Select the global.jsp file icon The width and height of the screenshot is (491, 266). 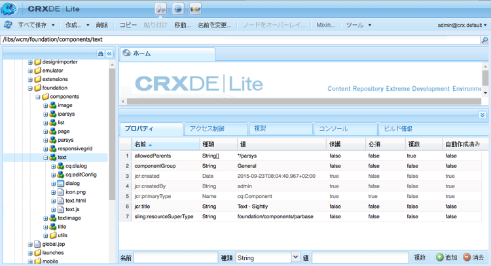click(x=37, y=244)
